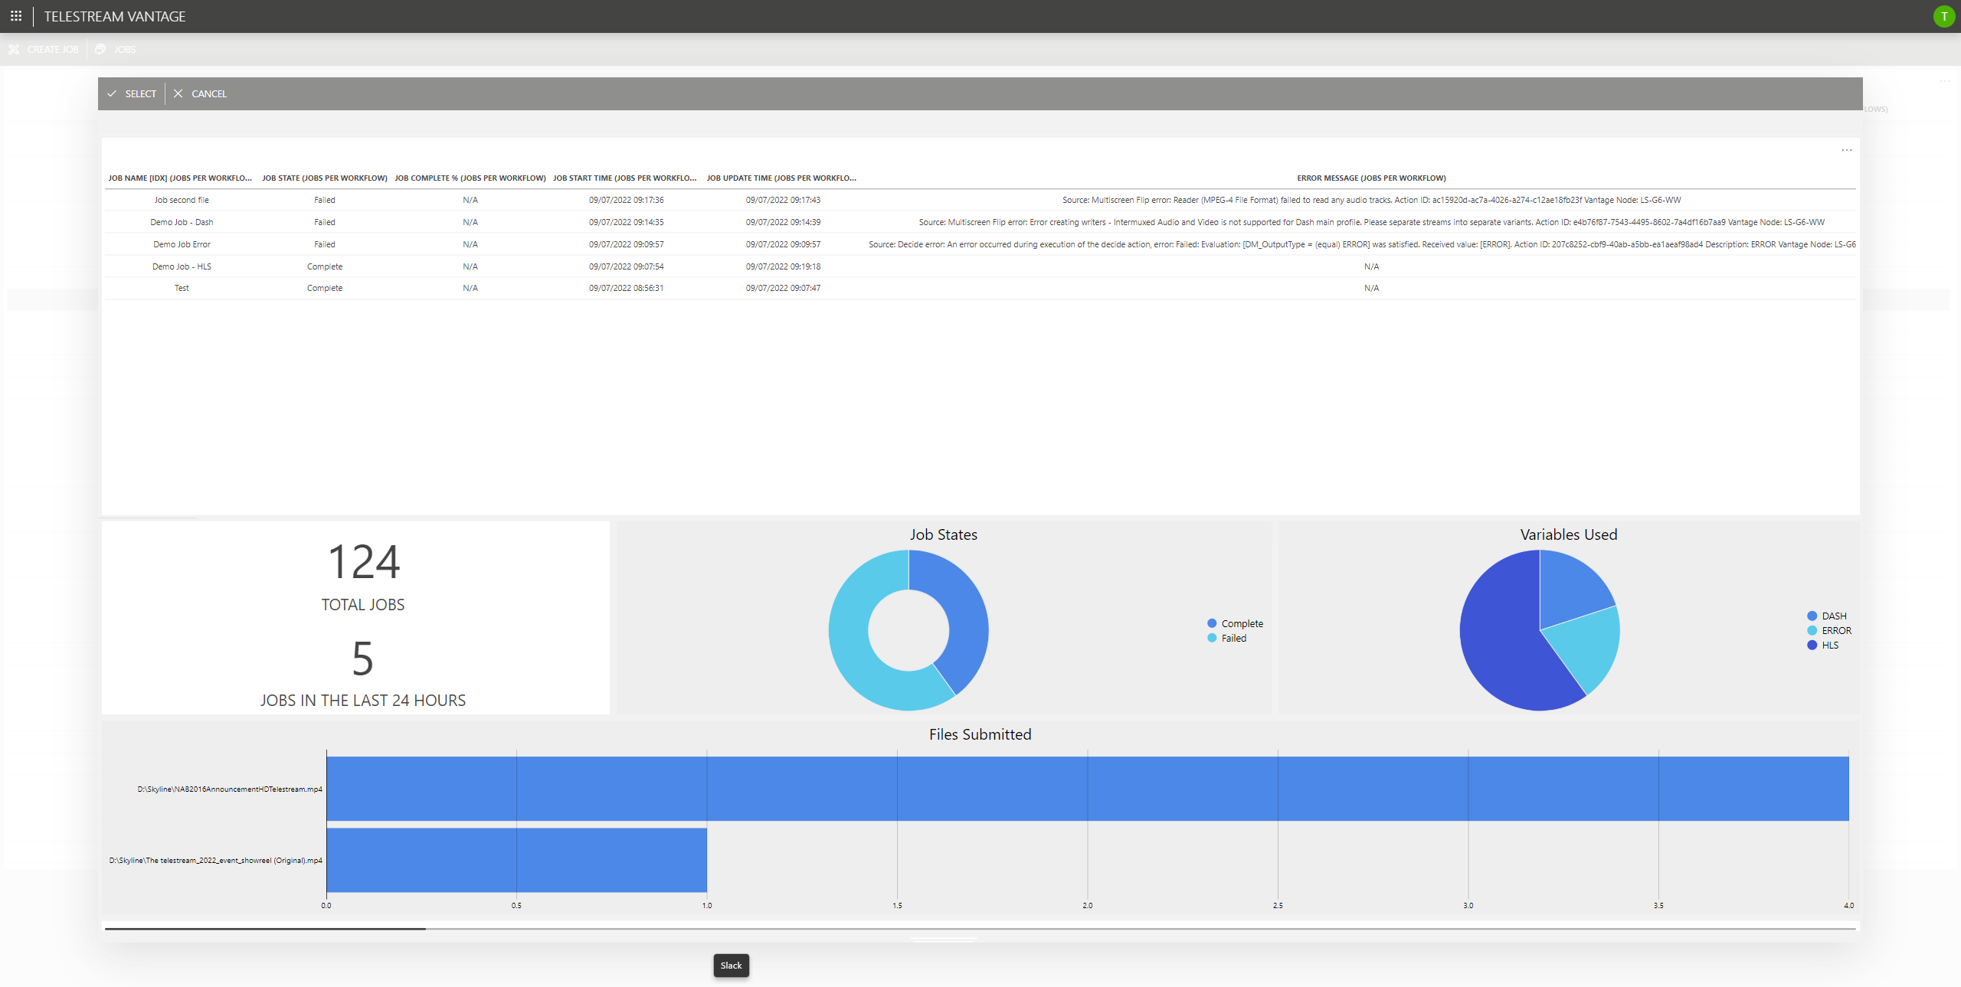This screenshot has width=1961, height=987.
Task: Click the Variables Used chart title
Action: [1568, 535]
